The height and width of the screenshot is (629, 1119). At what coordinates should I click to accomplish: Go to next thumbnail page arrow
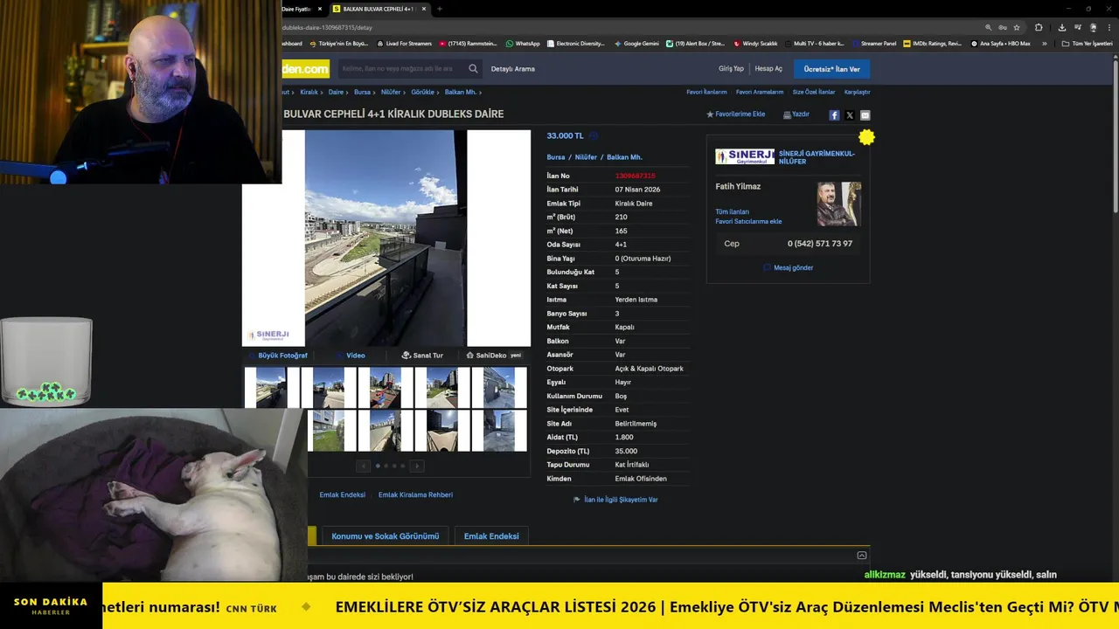tap(417, 467)
